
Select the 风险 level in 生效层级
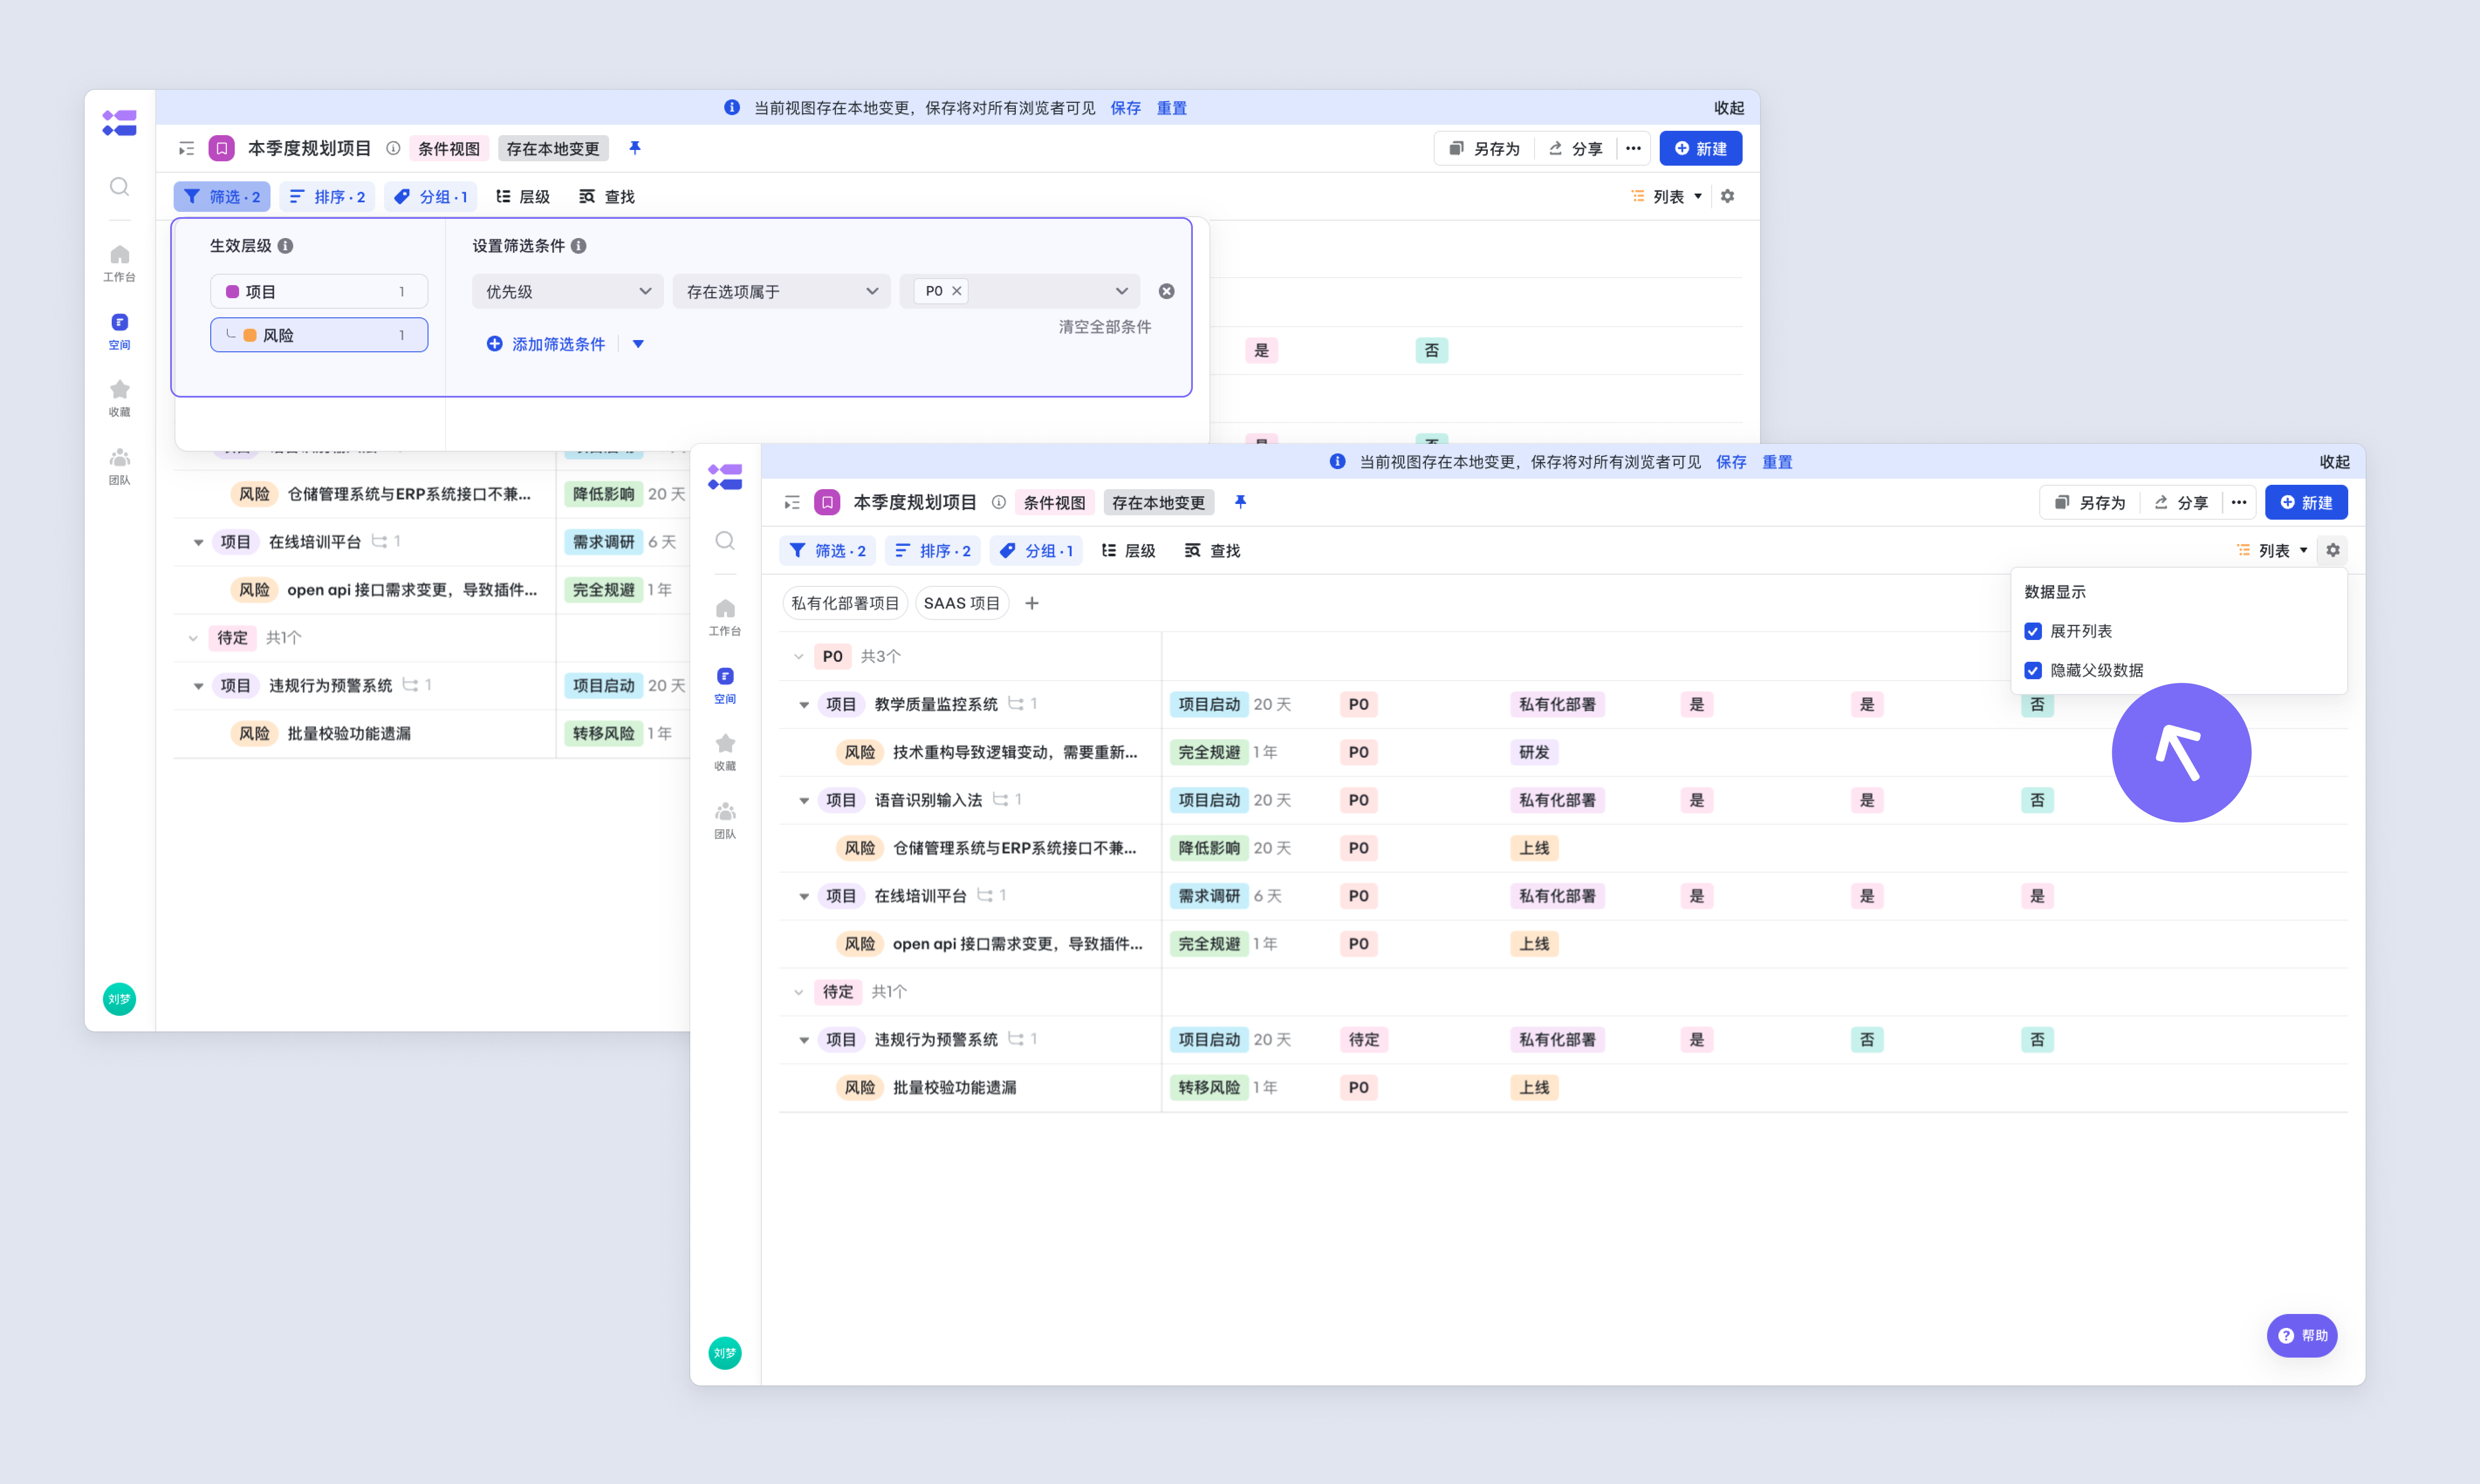[319, 335]
